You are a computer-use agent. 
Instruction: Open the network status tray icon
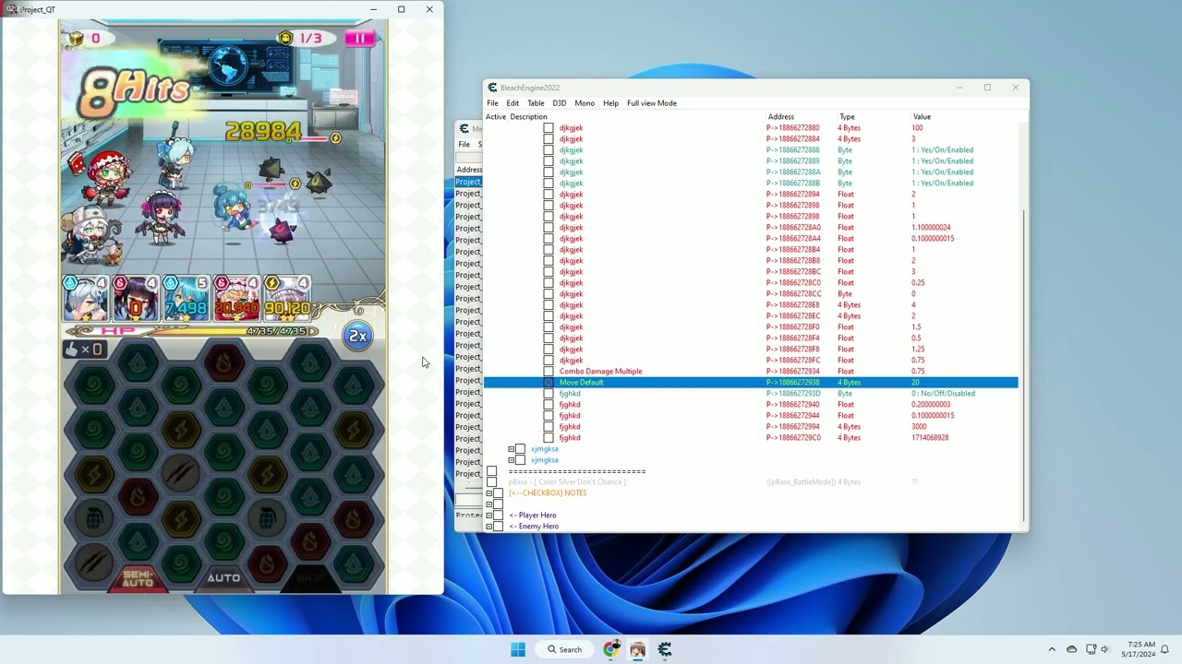click(x=1091, y=649)
